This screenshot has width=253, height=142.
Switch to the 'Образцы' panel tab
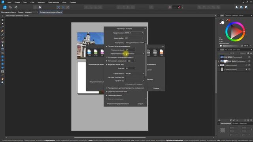point(228,16)
